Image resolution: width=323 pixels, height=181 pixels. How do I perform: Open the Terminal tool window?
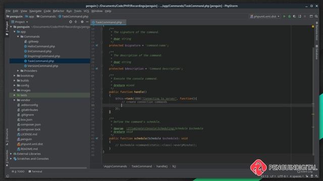coord(35,171)
